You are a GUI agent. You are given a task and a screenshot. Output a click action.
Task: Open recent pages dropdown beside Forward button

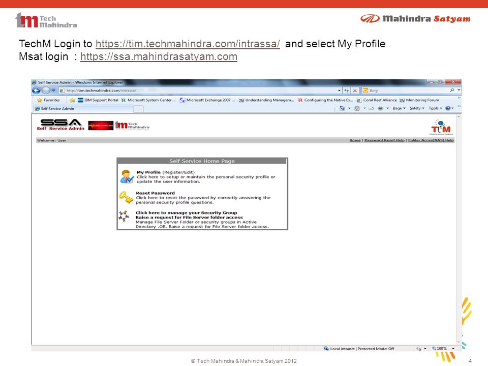(53, 90)
